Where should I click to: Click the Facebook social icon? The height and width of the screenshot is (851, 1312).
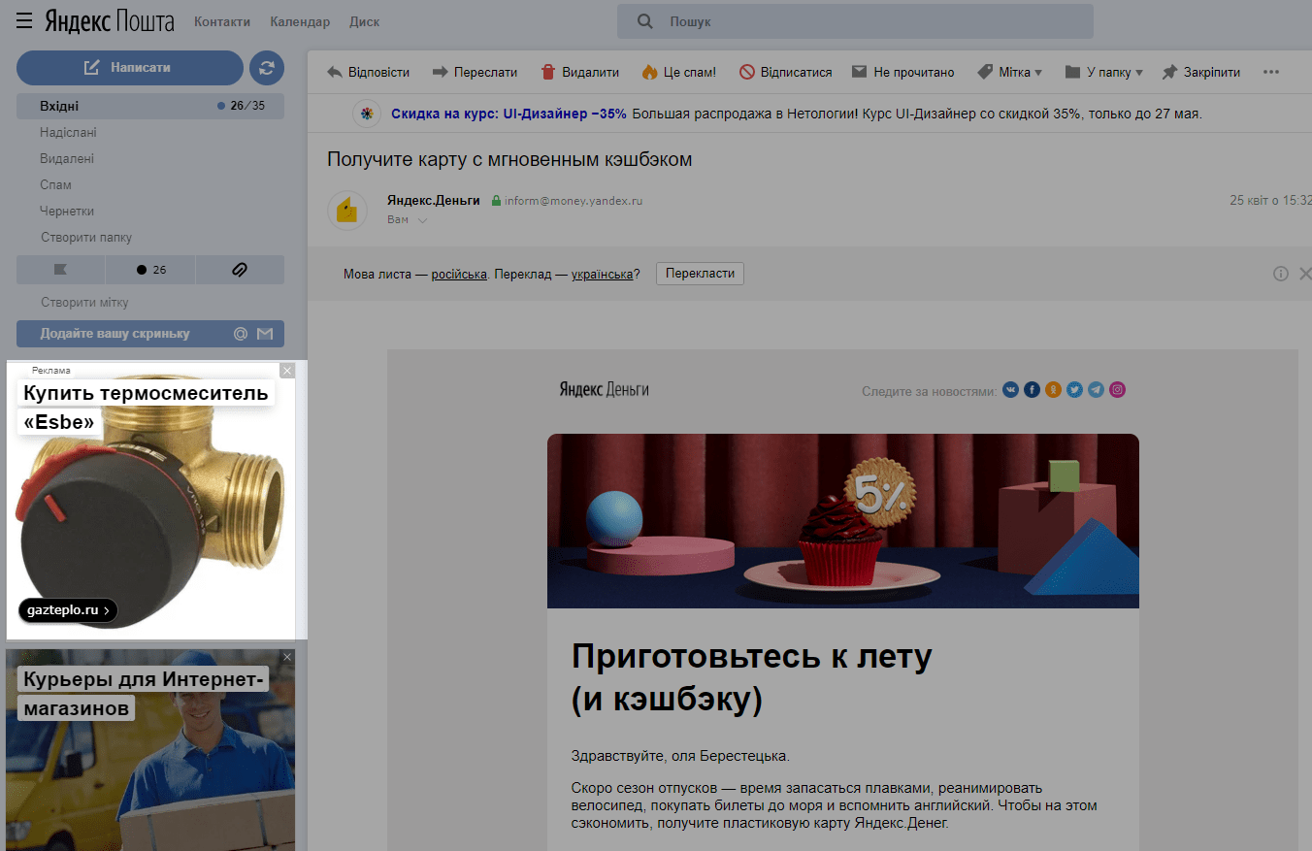tap(1033, 390)
